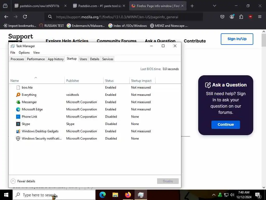
Task: Open the Firefox Pocket save icon
Action: click(222, 17)
